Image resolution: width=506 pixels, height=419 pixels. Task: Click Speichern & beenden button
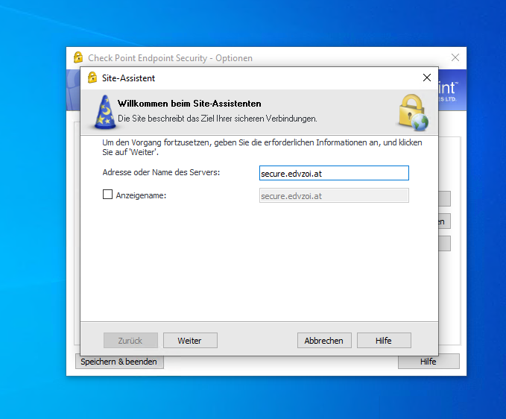[119, 362]
